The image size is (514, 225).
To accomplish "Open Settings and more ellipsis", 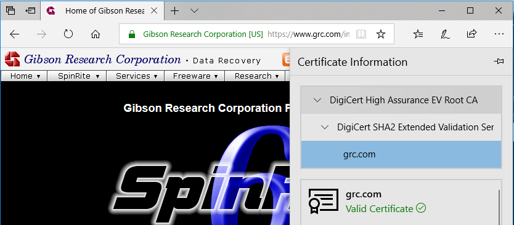I will pos(499,34).
